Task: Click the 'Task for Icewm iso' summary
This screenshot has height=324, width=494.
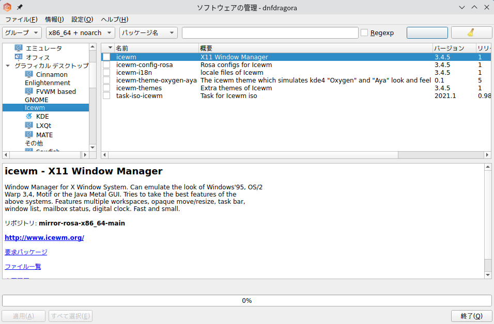Action: pyautogui.click(x=229, y=95)
